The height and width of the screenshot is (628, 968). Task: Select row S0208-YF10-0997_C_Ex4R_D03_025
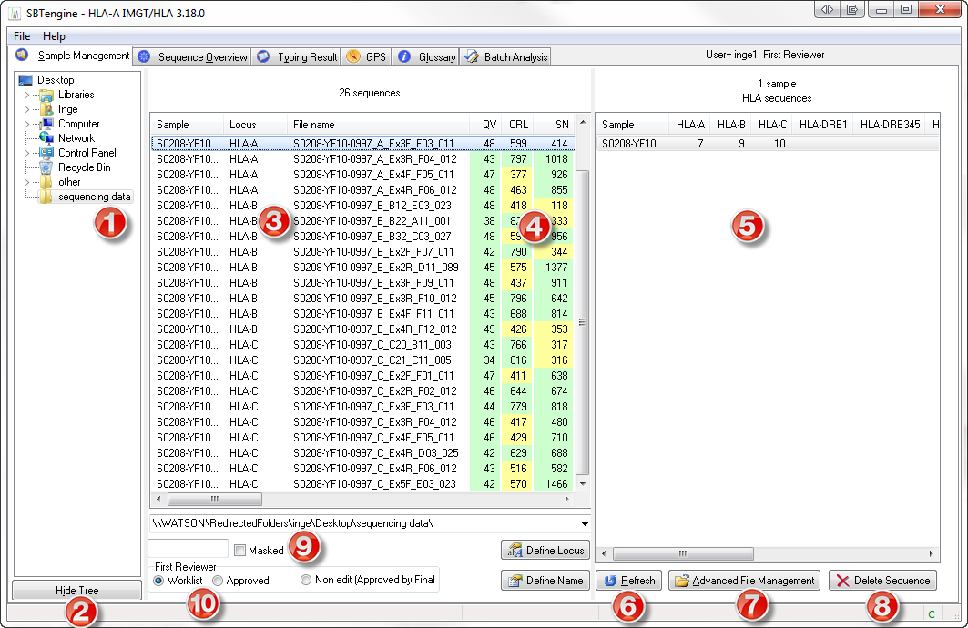[x=364, y=453]
